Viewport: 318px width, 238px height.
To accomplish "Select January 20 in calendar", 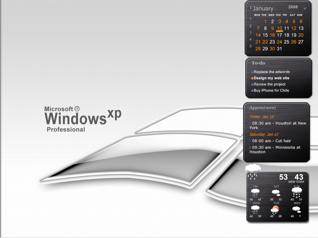I will point(301,35).
